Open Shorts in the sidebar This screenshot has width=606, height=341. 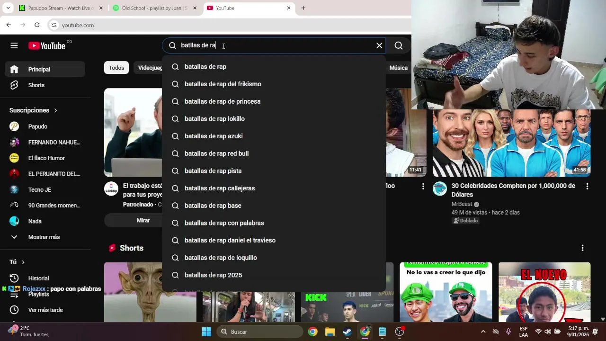[45, 85]
